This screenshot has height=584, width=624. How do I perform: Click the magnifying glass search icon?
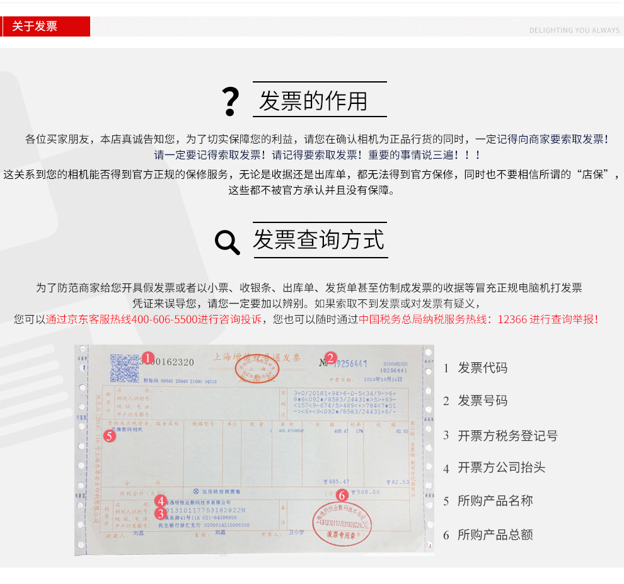227,242
